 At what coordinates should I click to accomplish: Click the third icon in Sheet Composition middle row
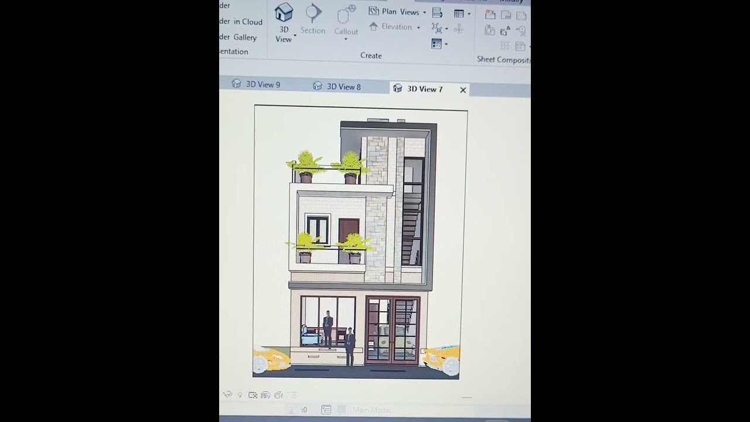(521, 32)
